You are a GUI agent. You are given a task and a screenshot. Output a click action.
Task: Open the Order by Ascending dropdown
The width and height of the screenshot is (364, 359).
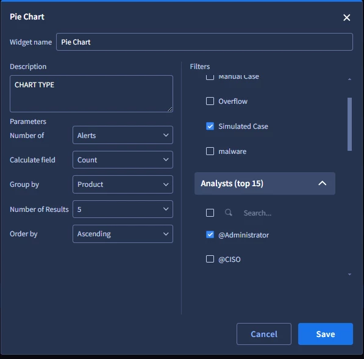point(123,234)
